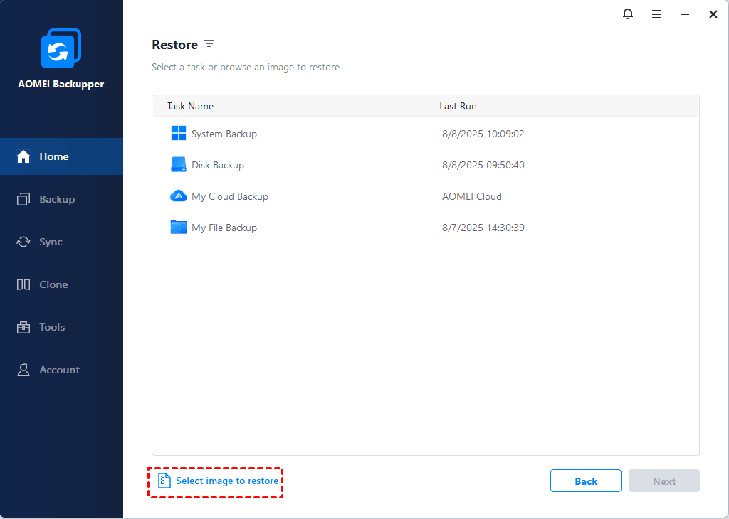Open the Sync section
The height and width of the screenshot is (519, 729).
pyautogui.click(x=61, y=242)
